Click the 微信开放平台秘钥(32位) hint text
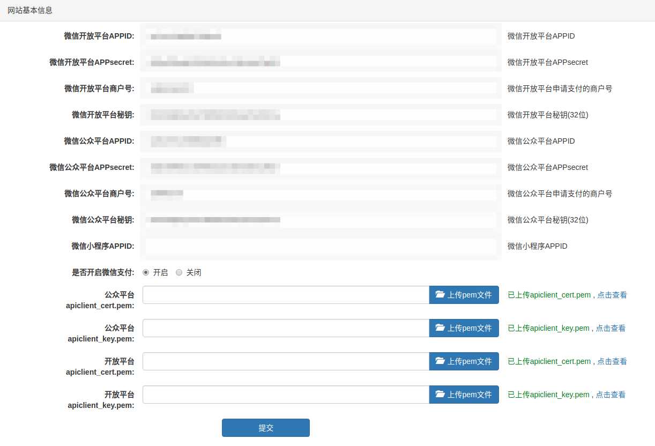This screenshot has width=655, height=446. [548, 115]
